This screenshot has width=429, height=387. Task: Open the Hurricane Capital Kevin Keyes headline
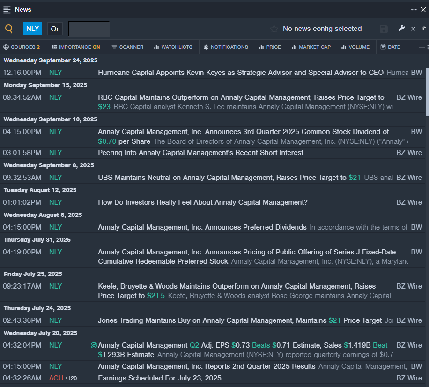click(240, 73)
